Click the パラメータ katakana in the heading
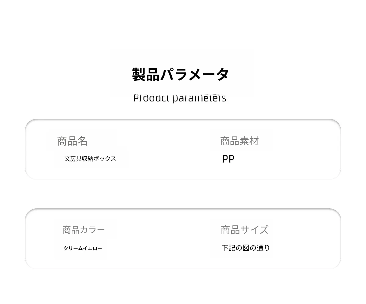 coord(195,74)
